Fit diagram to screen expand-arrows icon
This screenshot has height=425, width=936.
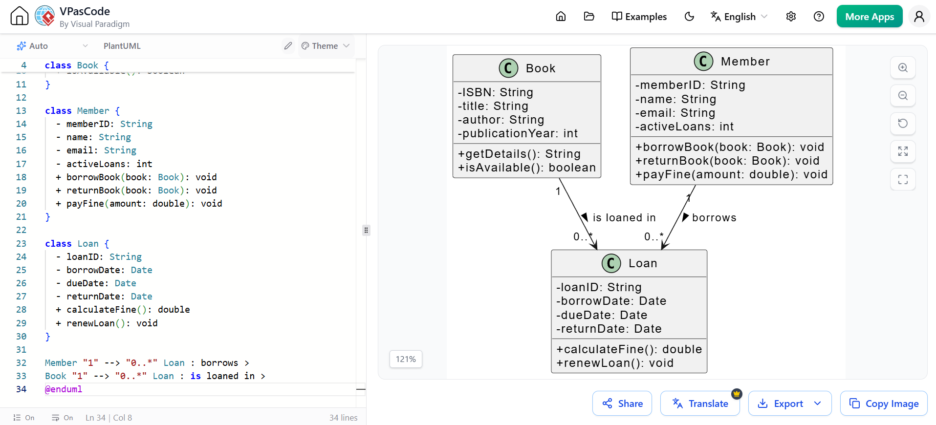903,151
